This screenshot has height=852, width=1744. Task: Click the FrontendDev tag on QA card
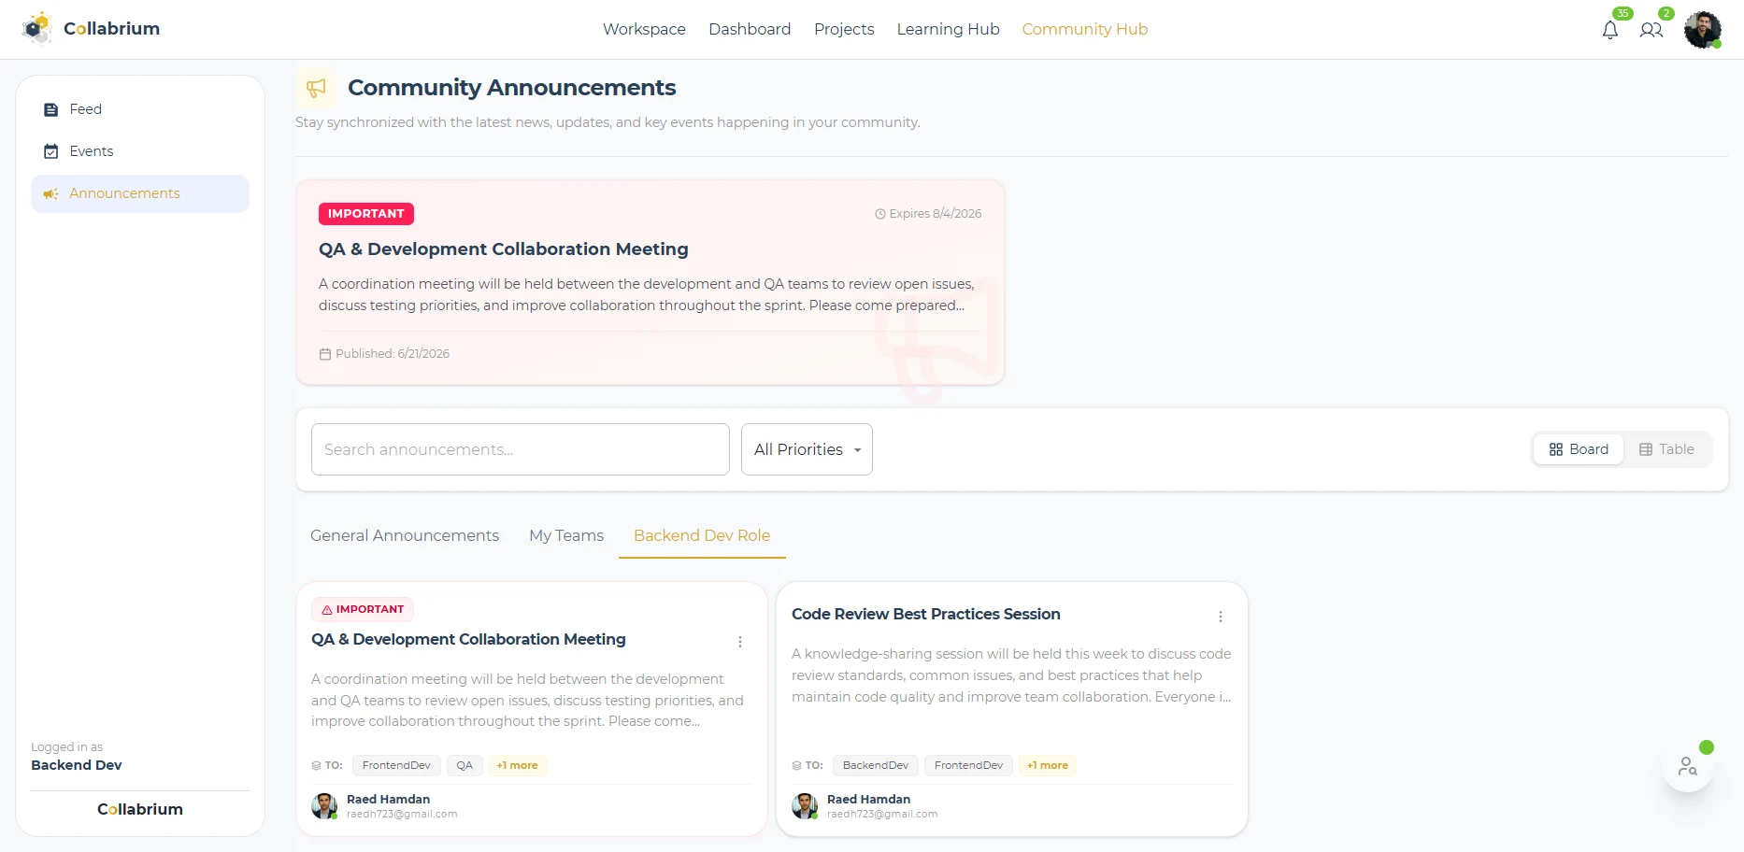396,765
